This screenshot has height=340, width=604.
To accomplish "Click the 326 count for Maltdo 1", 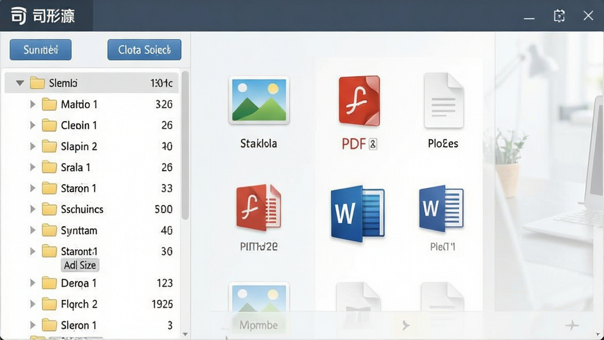I will (x=164, y=104).
